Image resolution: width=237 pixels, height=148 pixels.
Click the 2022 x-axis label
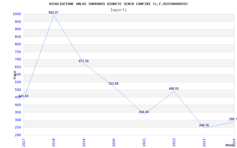click(174, 142)
